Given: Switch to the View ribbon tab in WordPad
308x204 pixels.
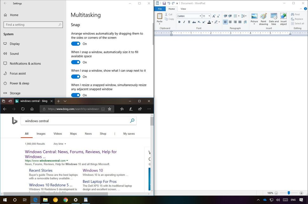Looking at the screenshot, I should tap(183, 9).
